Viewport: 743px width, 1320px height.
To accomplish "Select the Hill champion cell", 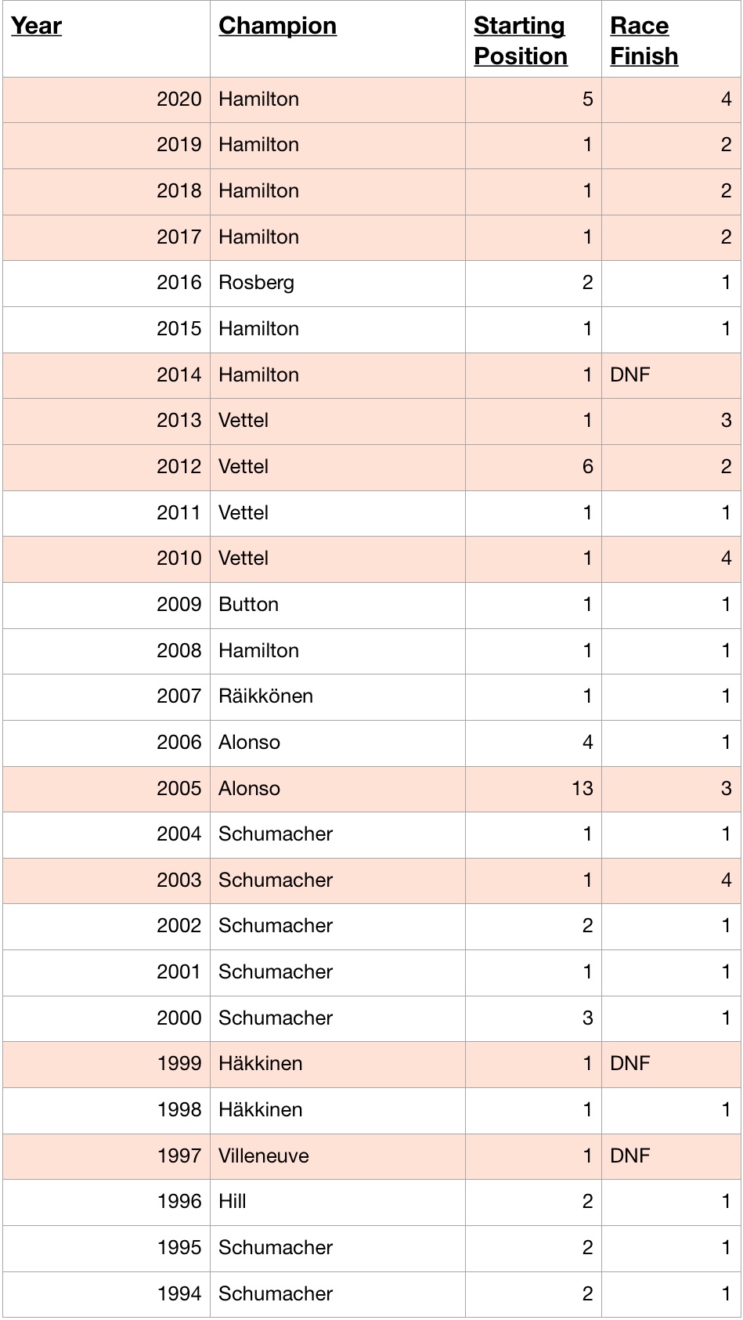I will pos(232,1202).
